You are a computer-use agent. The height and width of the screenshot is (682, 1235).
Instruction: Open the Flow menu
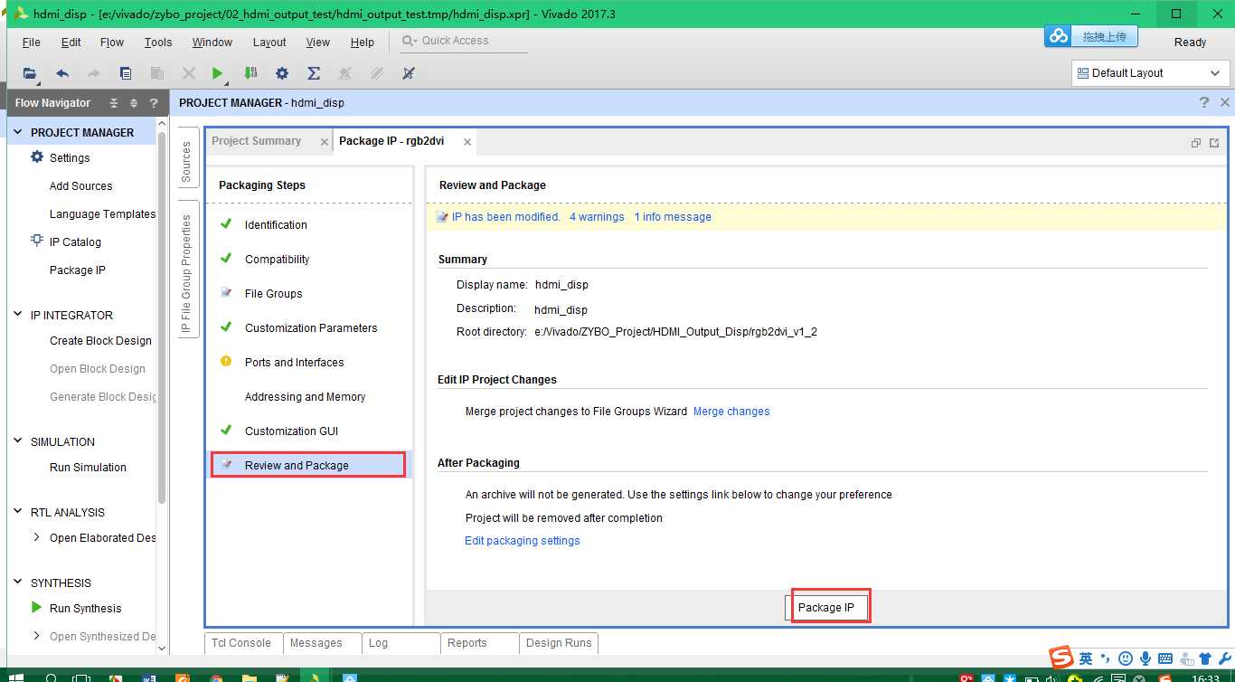point(112,43)
